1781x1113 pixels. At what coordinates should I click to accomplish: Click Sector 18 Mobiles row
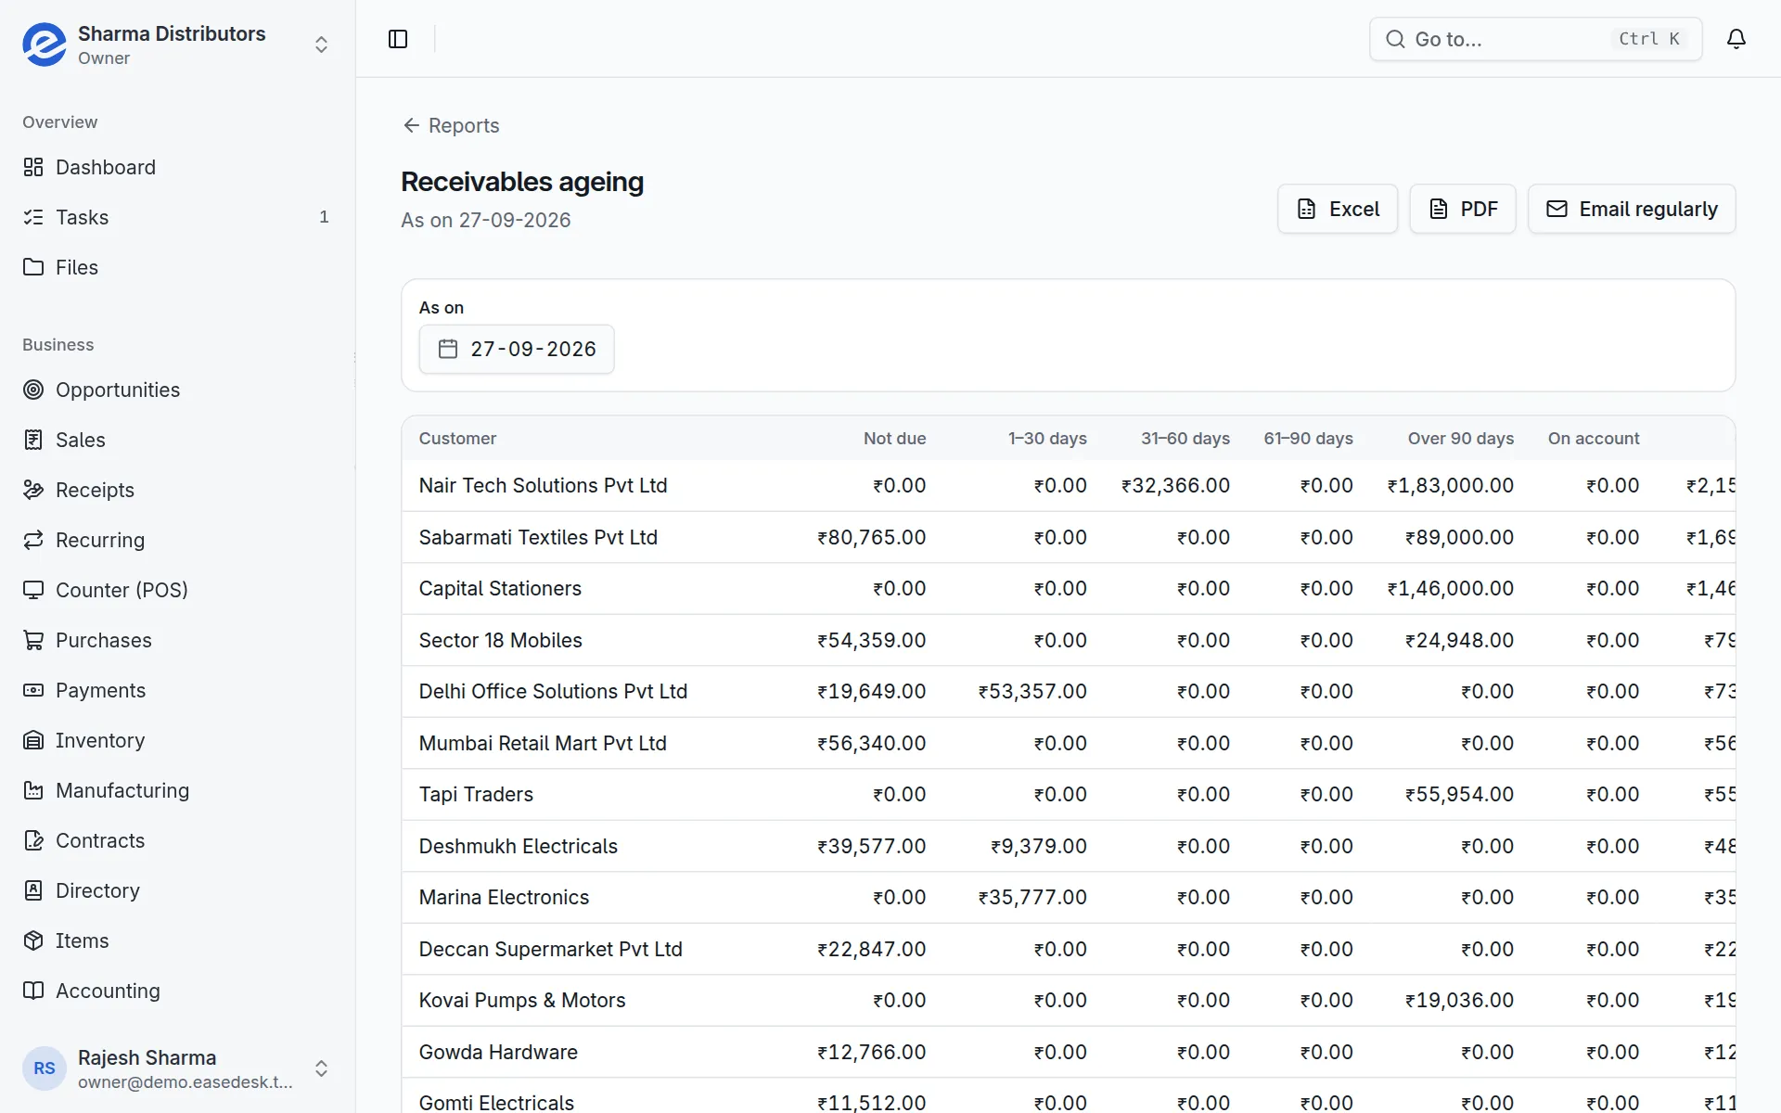[x=1069, y=641]
